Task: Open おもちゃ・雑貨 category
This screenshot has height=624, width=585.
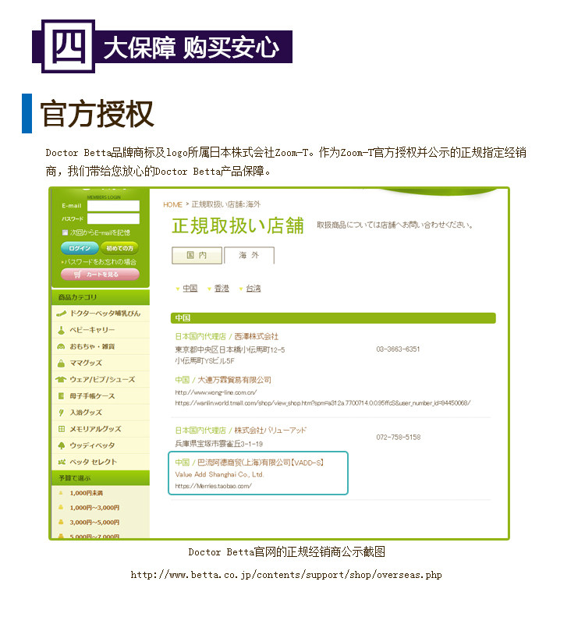Action: (x=92, y=346)
